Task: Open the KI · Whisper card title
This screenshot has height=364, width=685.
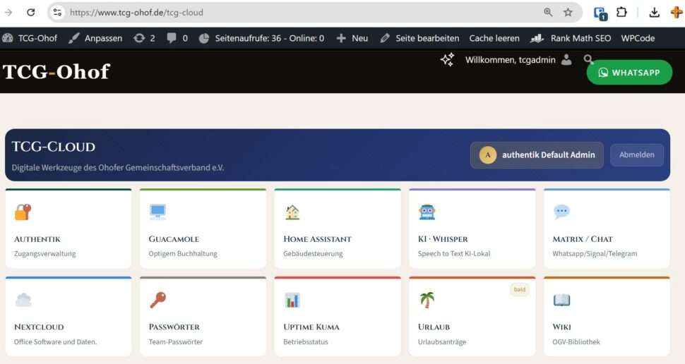Action: (x=443, y=239)
